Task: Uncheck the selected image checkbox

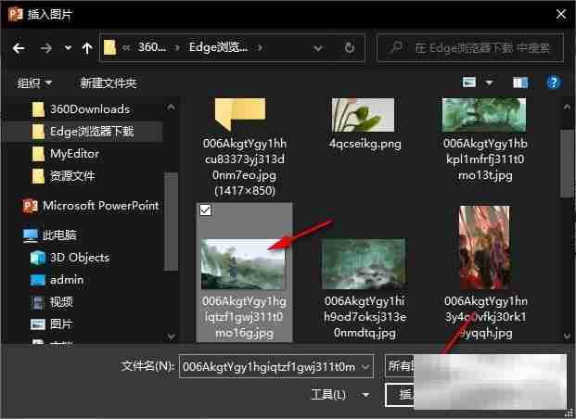Action: [206, 210]
